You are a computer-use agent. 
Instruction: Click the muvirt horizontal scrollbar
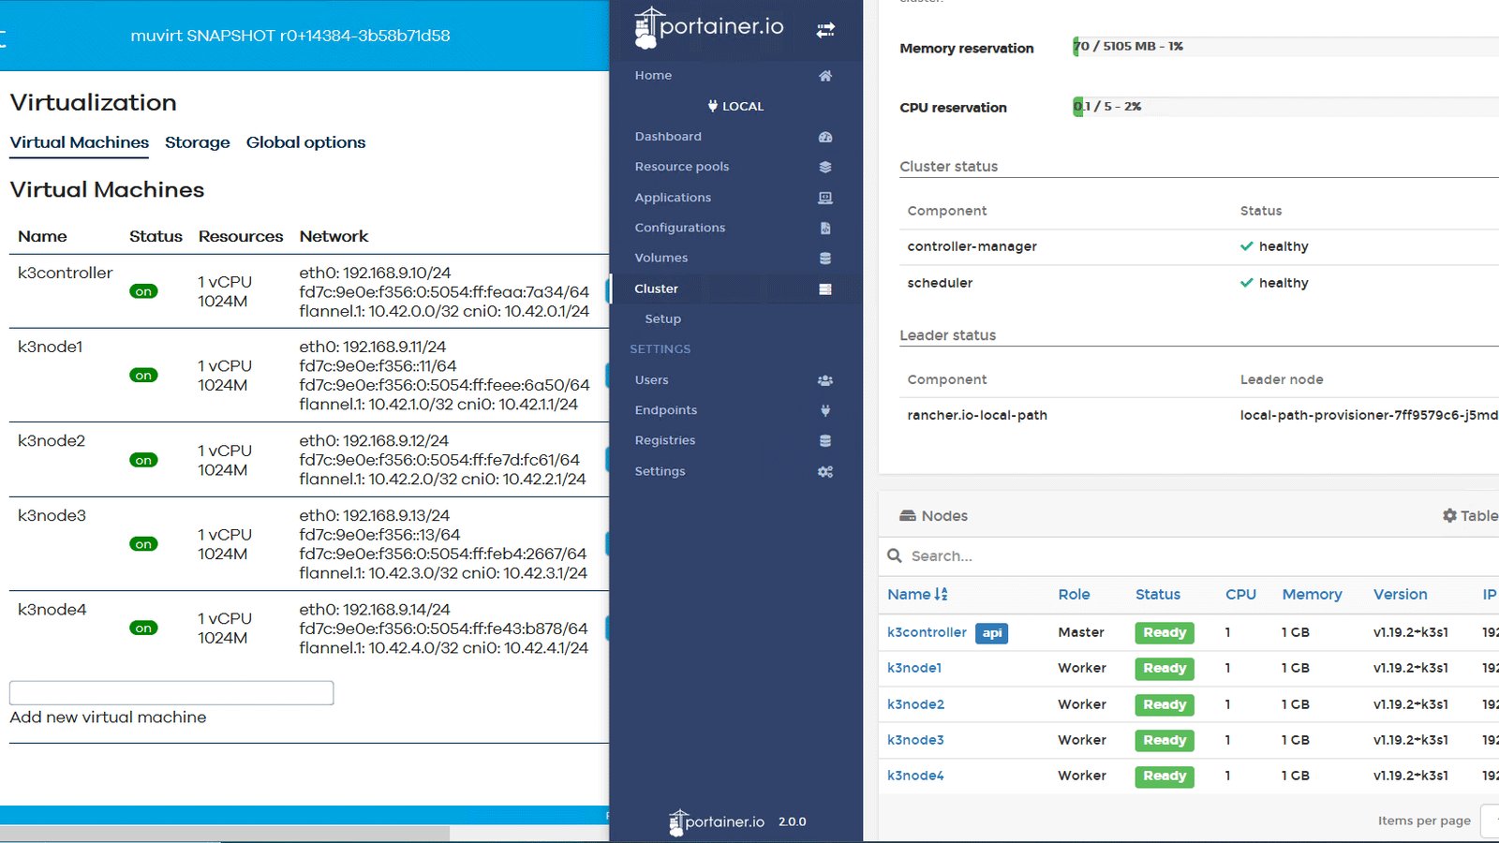click(x=225, y=833)
